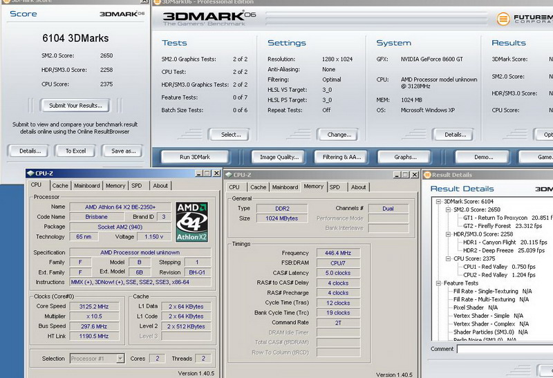Viewport: 553px width, 378px height.
Task: Open score Details button
Action: click(30, 151)
